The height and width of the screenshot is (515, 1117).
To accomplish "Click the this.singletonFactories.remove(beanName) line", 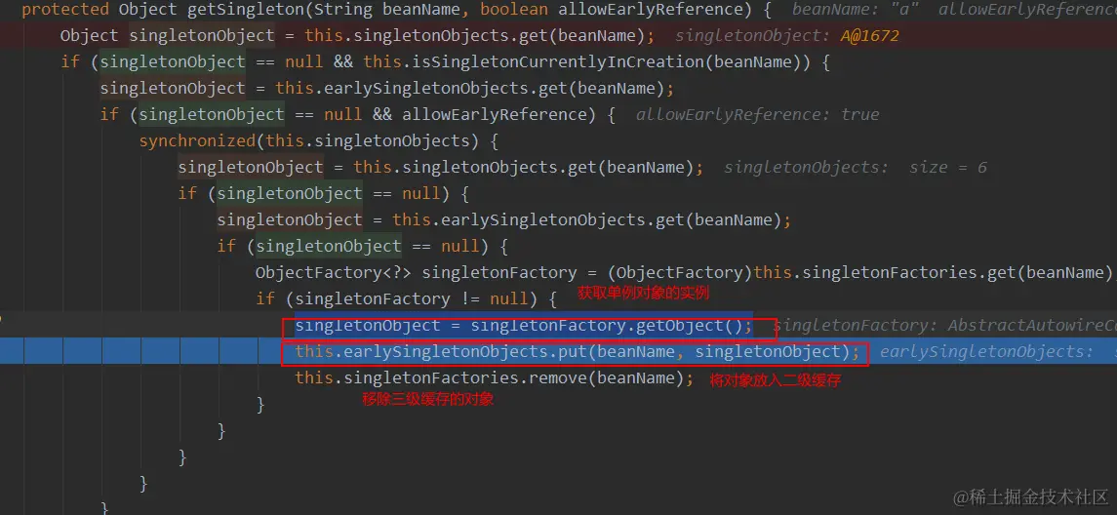I will tap(494, 378).
